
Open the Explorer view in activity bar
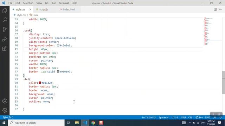tap(5, 10)
